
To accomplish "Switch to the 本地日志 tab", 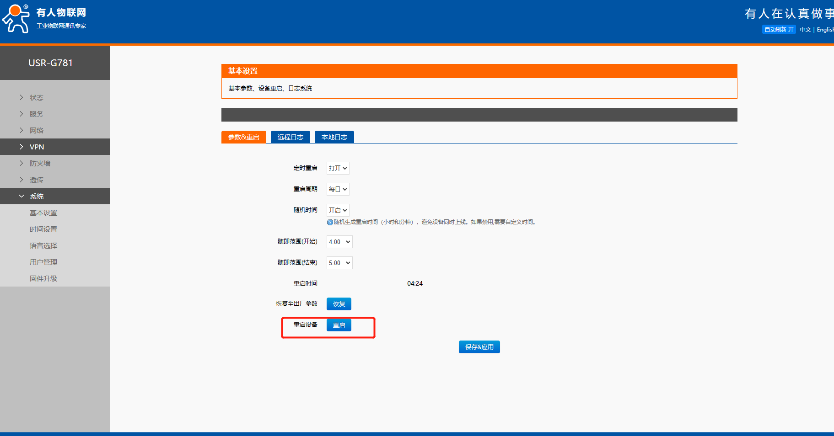I will 334,137.
